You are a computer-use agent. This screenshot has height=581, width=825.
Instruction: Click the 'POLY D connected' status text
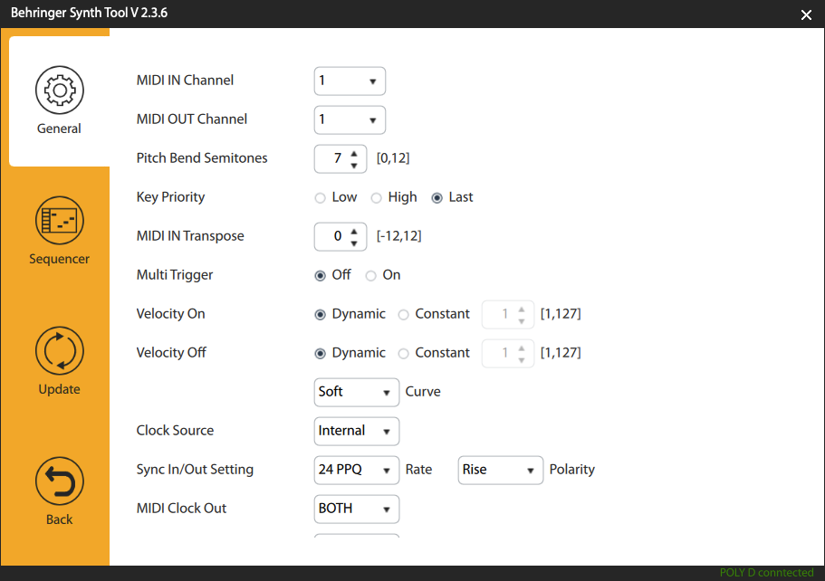pyautogui.click(x=767, y=573)
